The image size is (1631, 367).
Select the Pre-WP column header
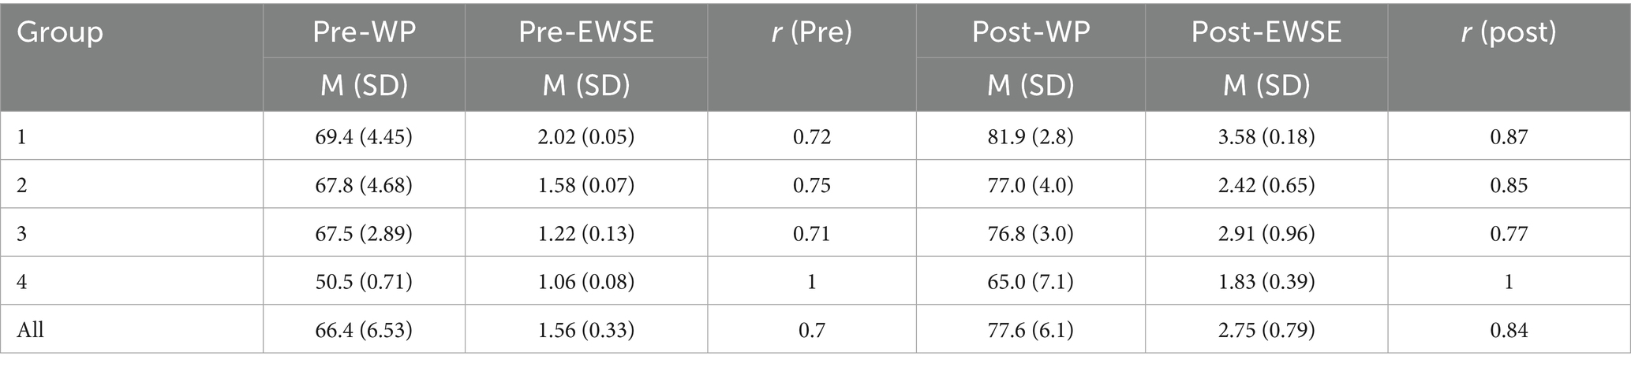coord(364,32)
